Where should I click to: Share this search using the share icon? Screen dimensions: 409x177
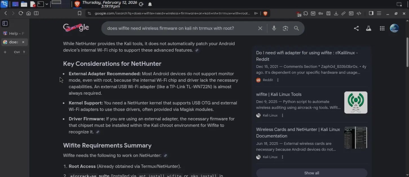[x=356, y=28]
